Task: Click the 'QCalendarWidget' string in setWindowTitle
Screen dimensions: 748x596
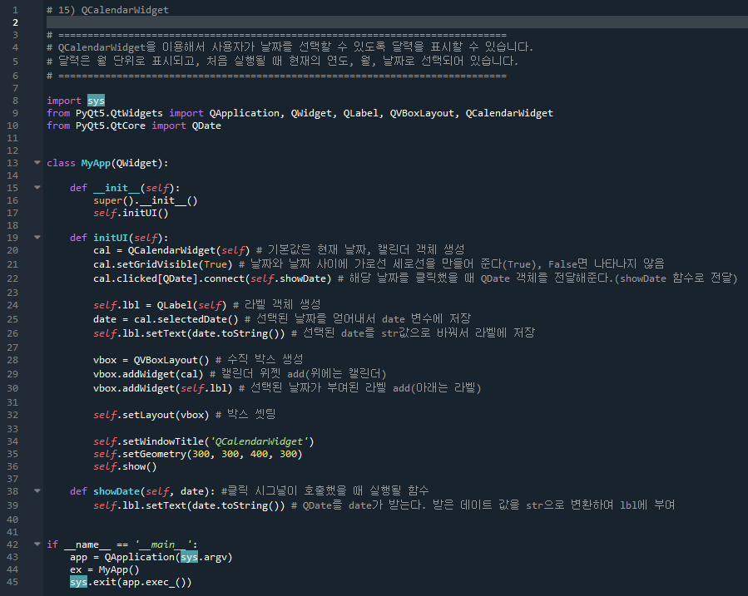Action: click(259, 441)
